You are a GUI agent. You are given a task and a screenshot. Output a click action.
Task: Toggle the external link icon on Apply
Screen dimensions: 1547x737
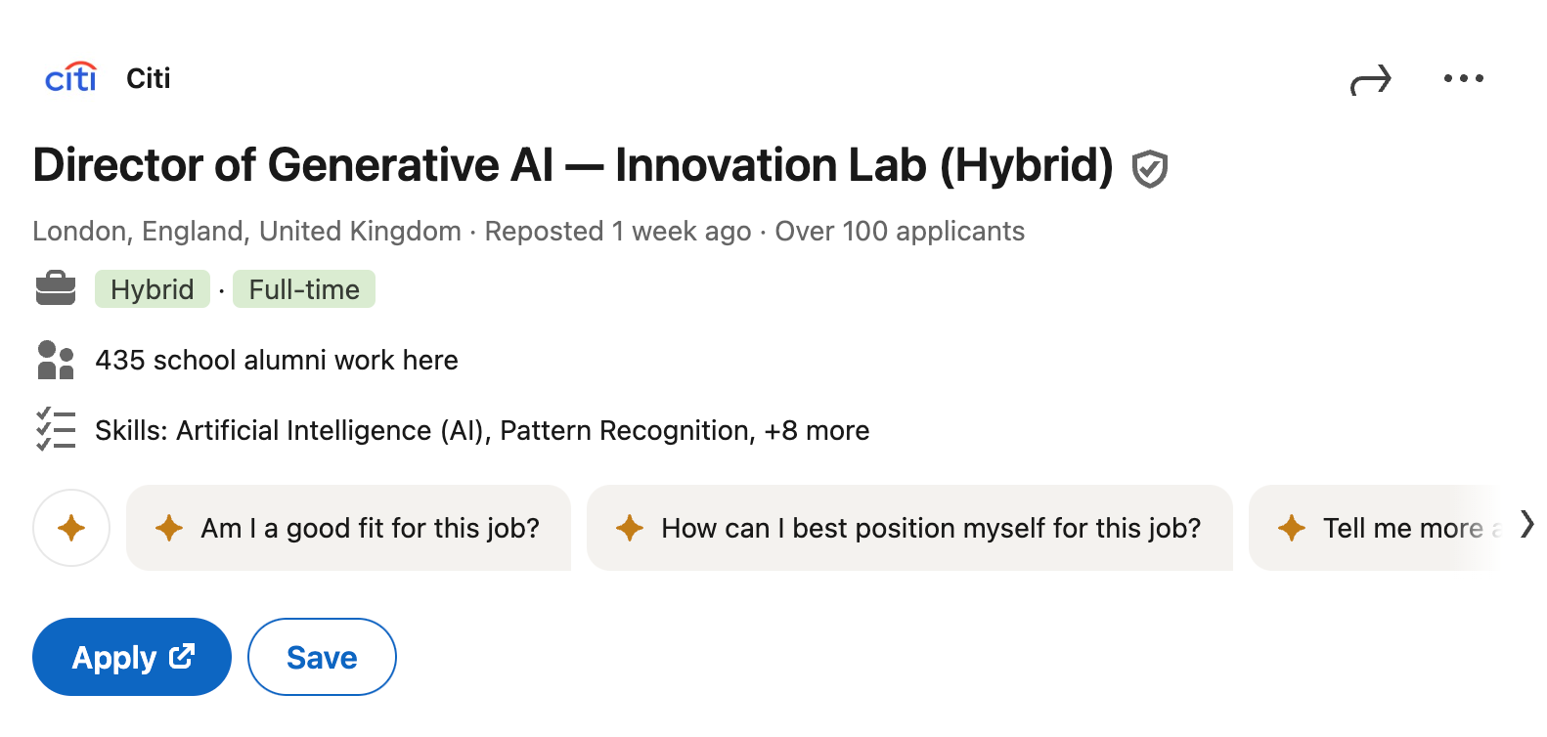182,656
